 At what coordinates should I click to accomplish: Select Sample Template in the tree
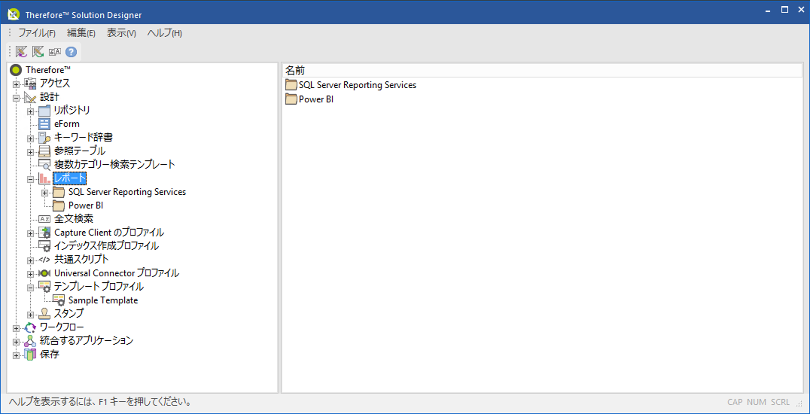103,300
